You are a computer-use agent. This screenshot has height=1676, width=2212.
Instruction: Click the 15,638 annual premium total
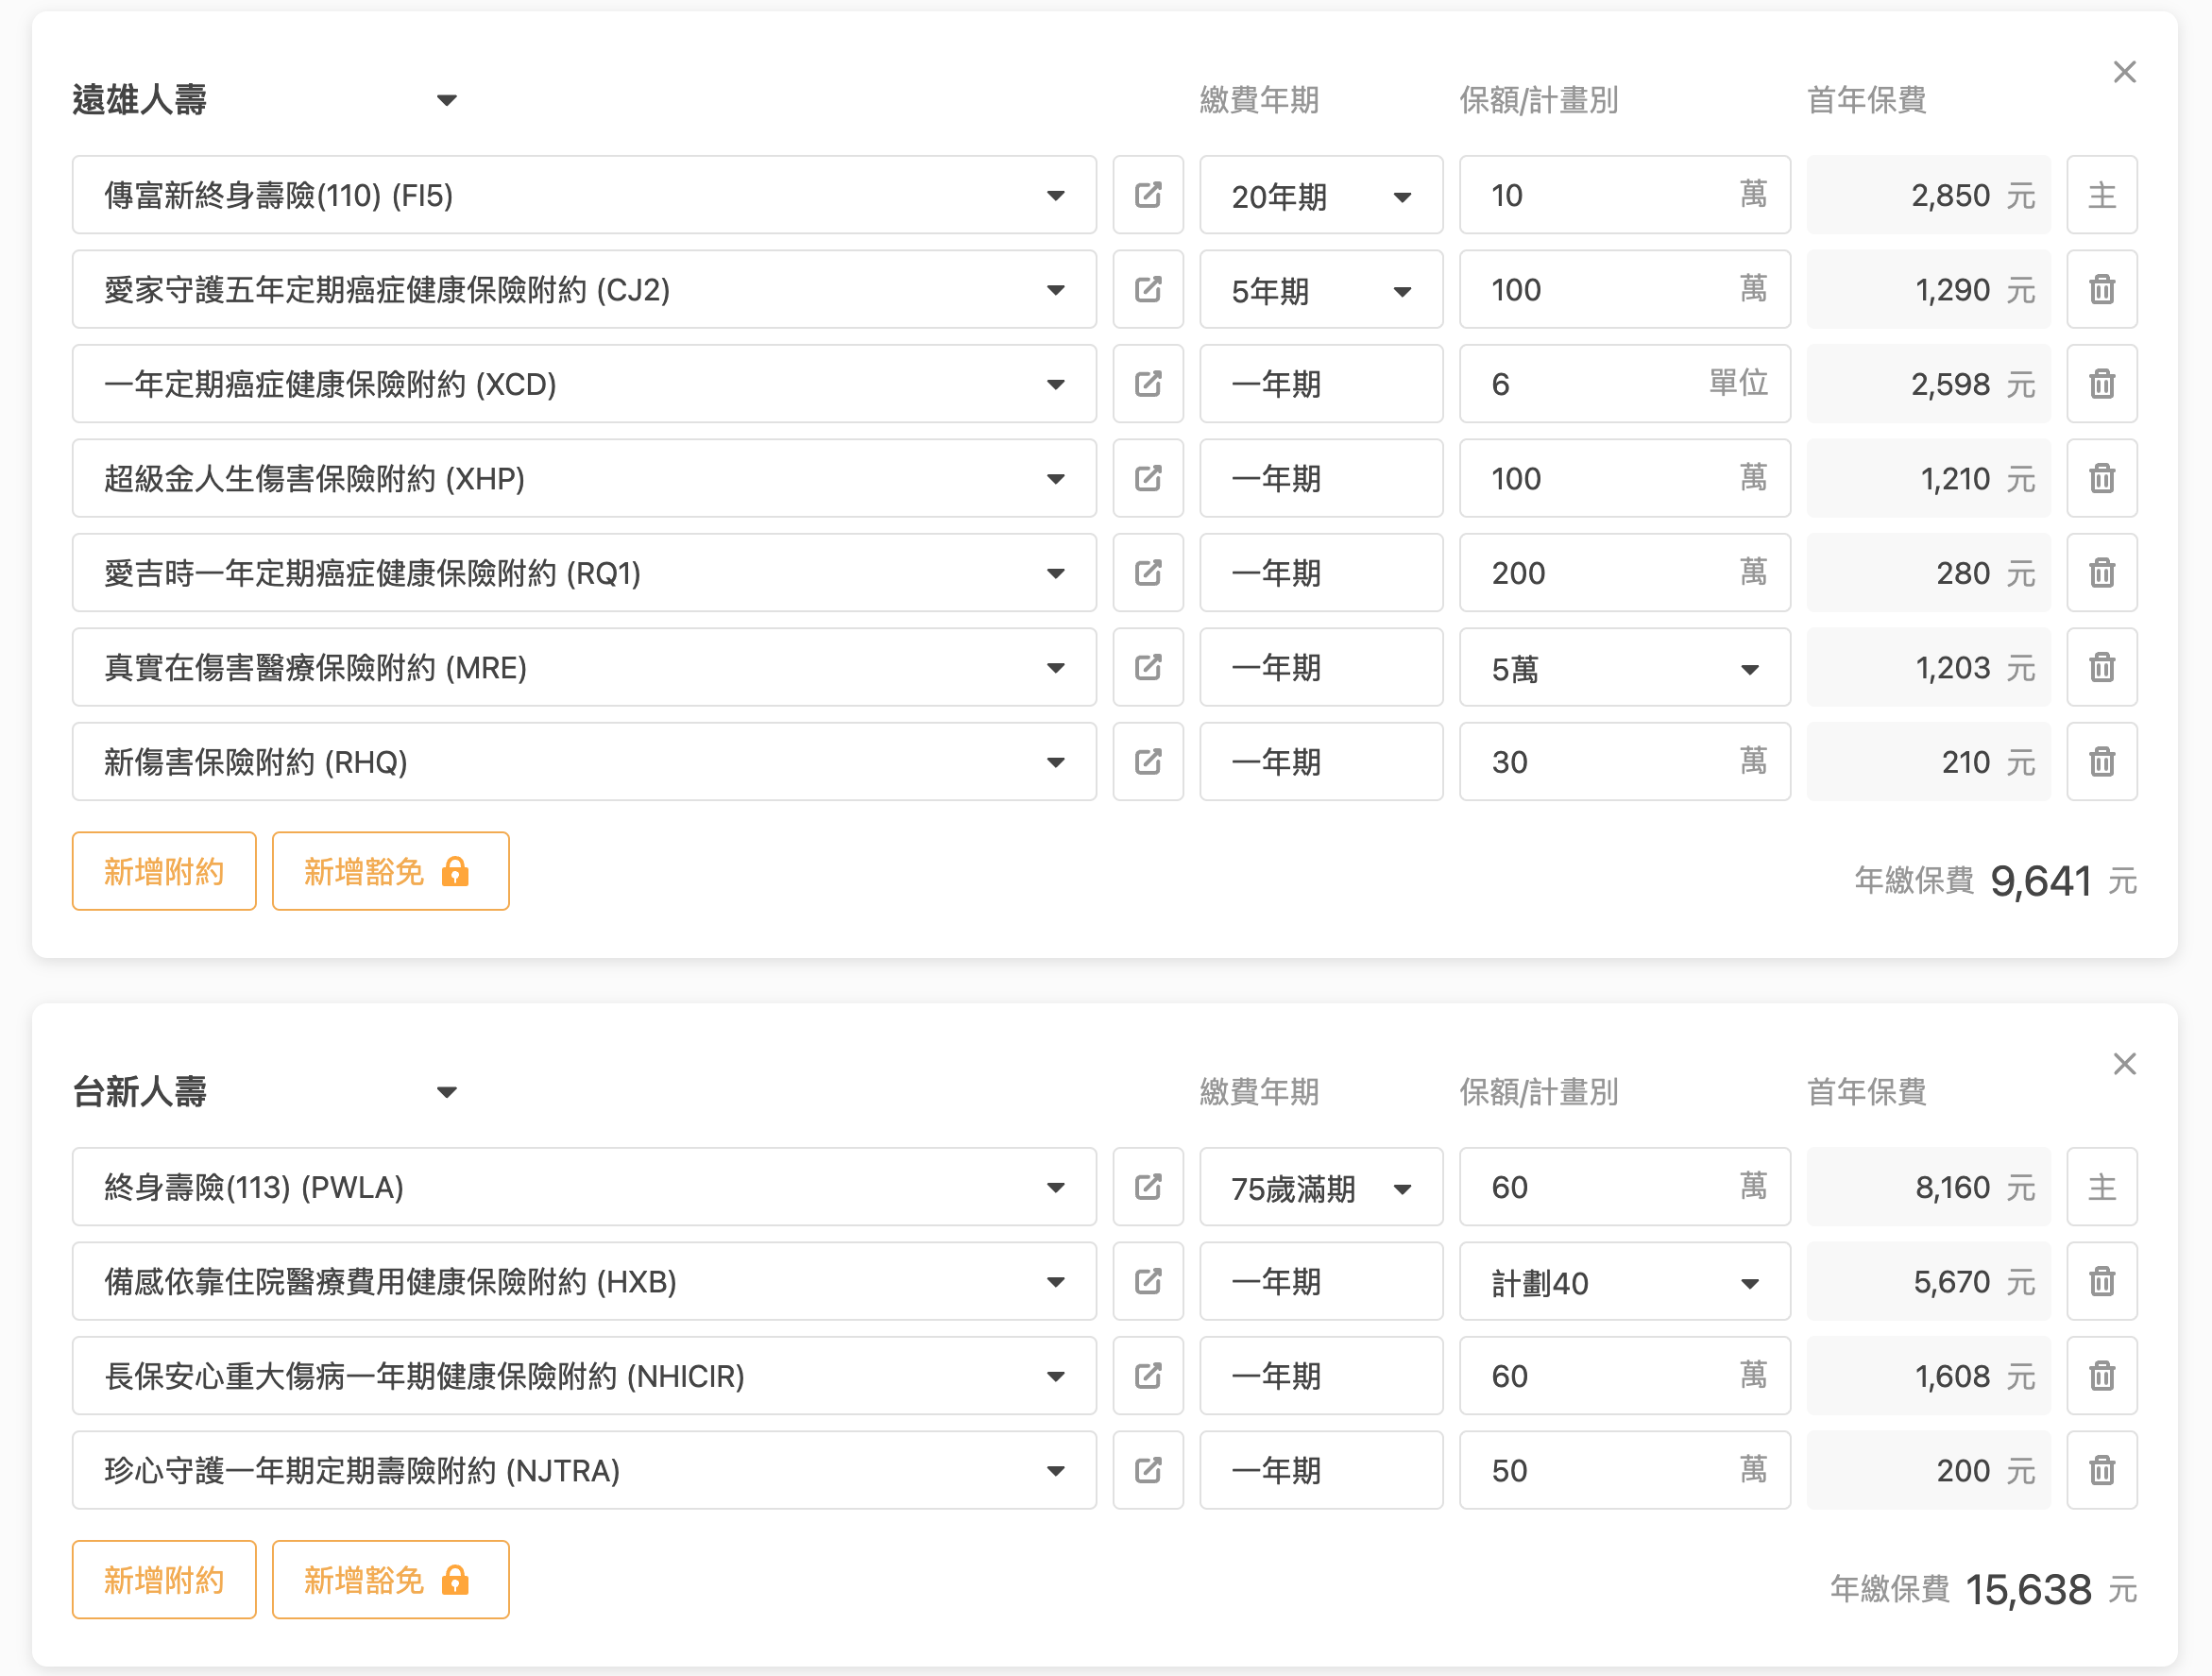tap(2028, 1589)
